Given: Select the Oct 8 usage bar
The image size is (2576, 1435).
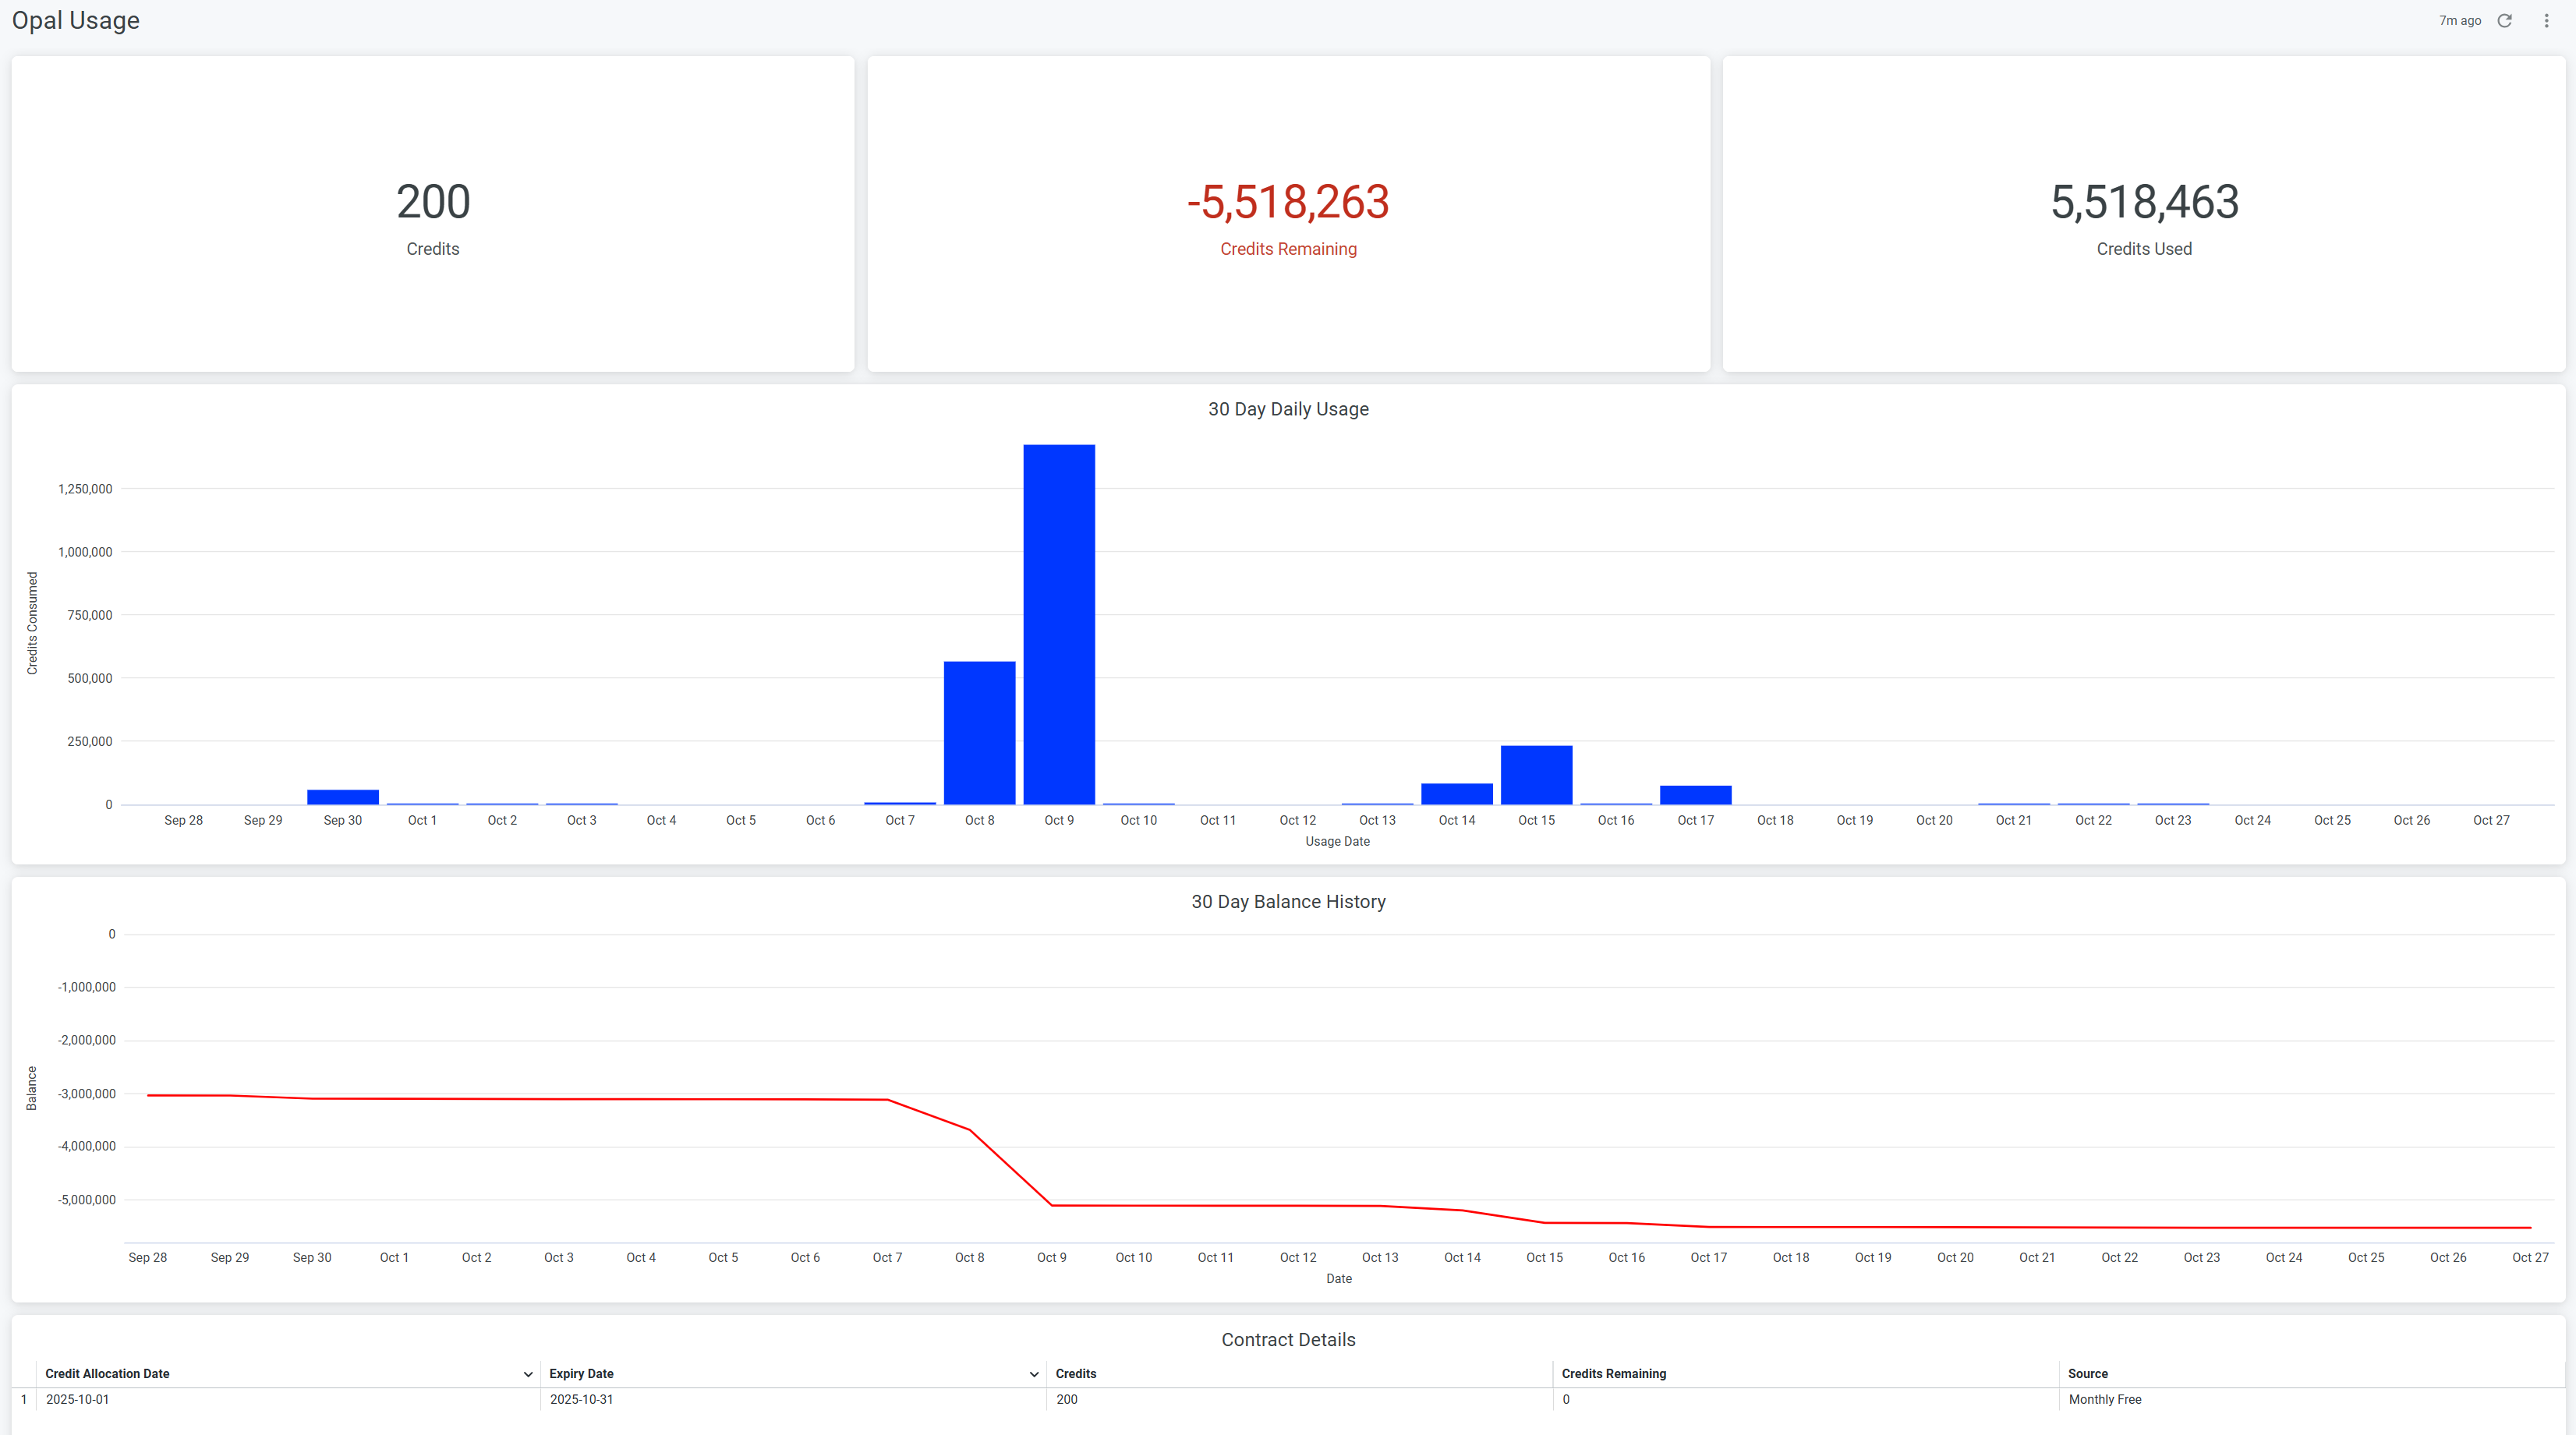Looking at the screenshot, I should [980, 730].
